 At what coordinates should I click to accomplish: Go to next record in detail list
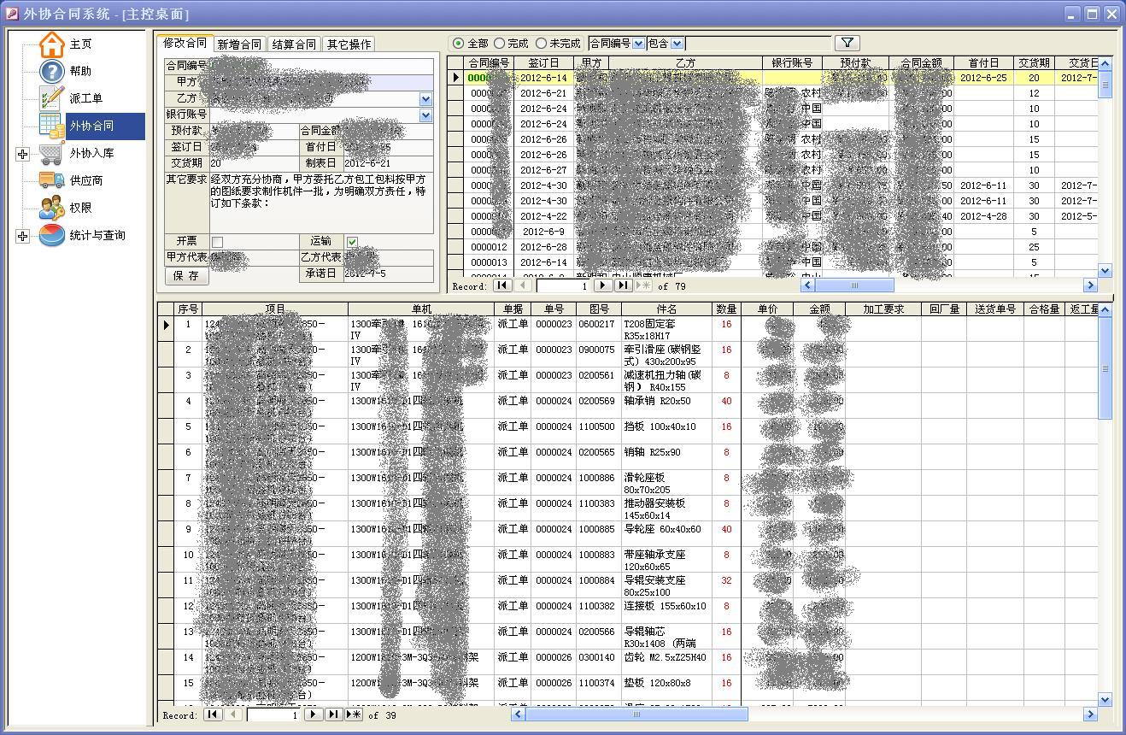[313, 715]
